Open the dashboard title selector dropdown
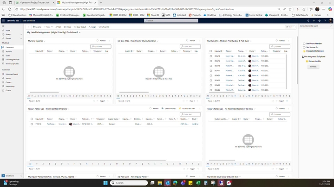The width and height of the screenshot is (334, 187). point(79,32)
